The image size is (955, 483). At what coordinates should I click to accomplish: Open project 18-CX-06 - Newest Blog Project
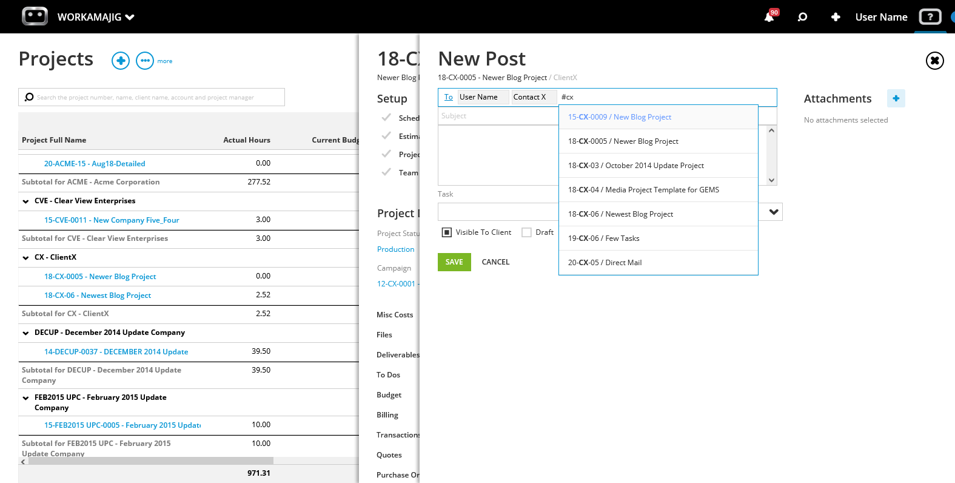98,296
